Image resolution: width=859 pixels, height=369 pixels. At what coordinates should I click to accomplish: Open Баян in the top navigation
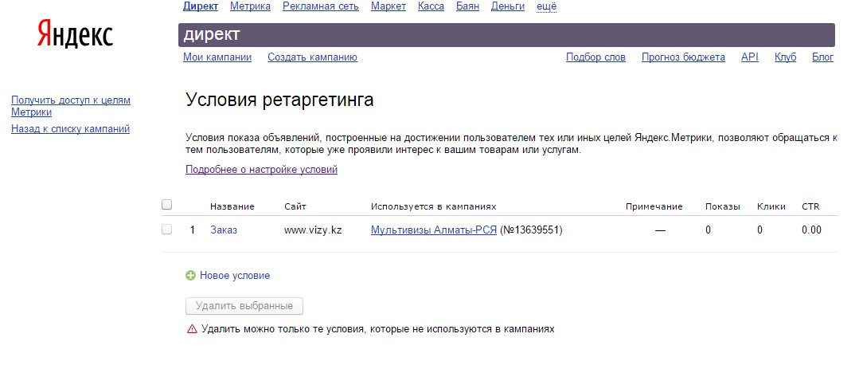pyautogui.click(x=467, y=6)
